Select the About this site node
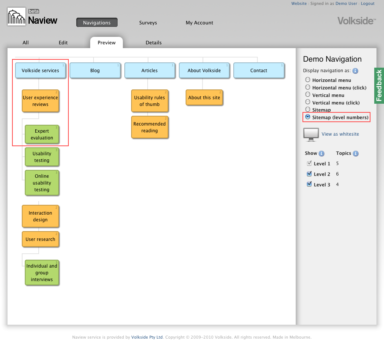Screen dimensions: 384x342 click(x=204, y=97)
